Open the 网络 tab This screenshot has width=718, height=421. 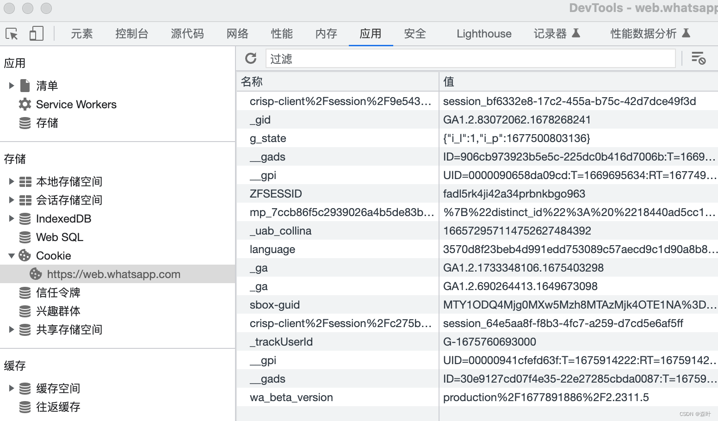[237, 34]
